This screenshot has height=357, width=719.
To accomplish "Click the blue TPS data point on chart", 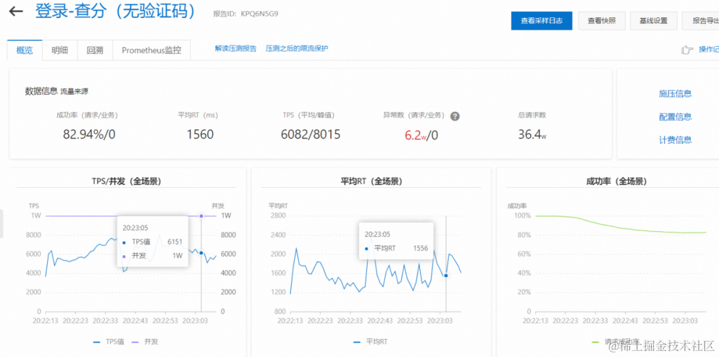I will point(201,253).
